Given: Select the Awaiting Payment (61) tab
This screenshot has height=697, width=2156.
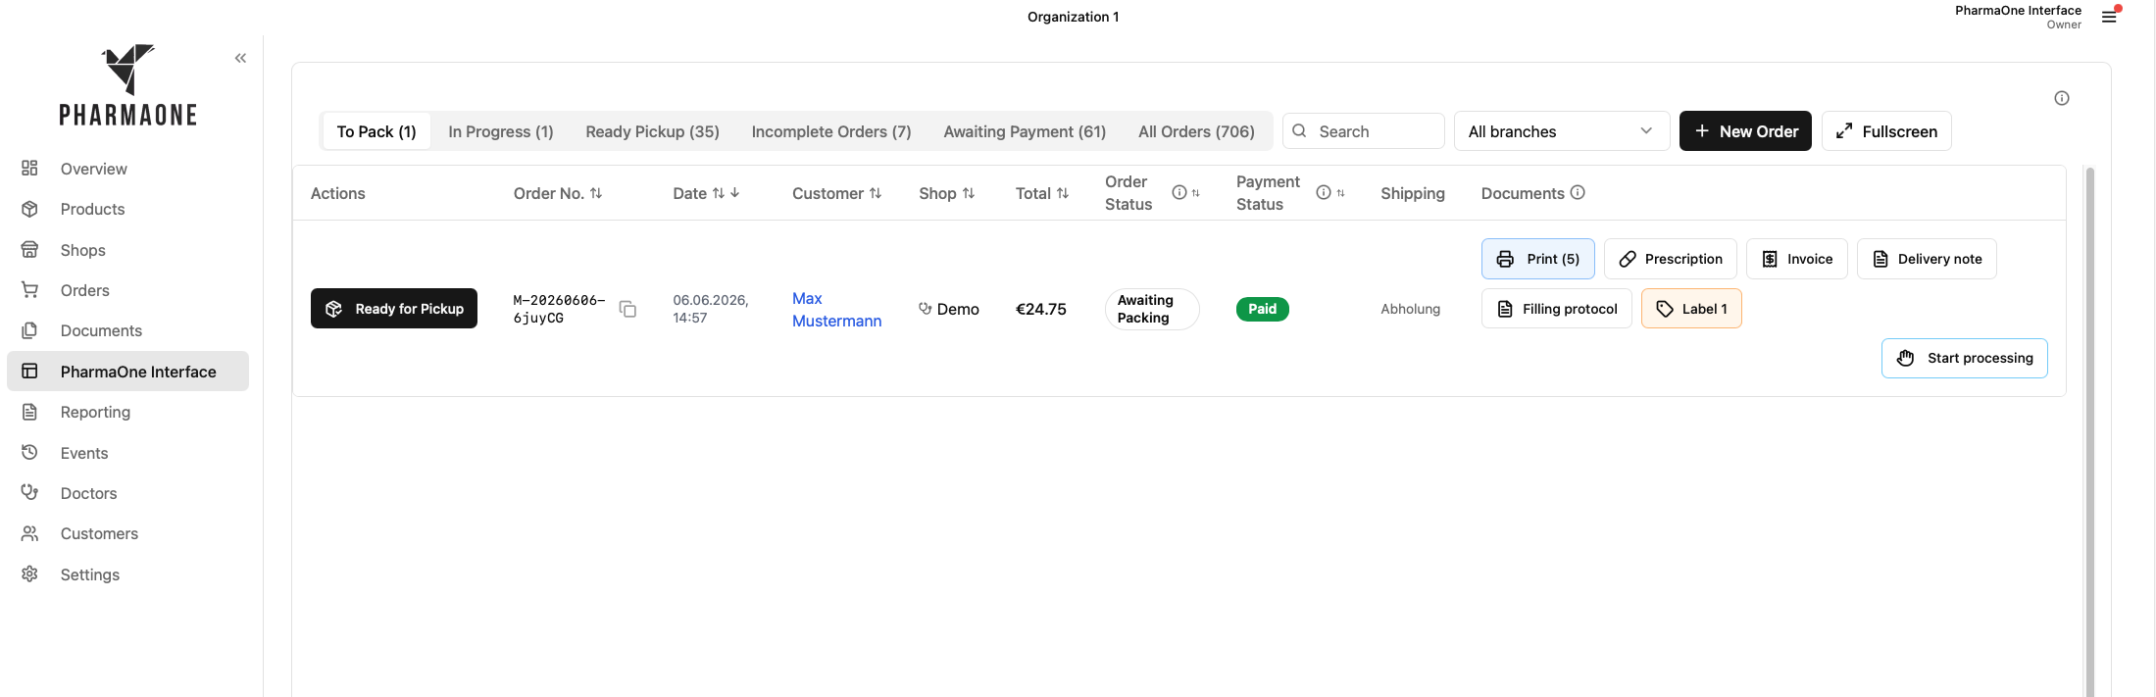Looking at the screenshot, I should tap(1025, 131).
